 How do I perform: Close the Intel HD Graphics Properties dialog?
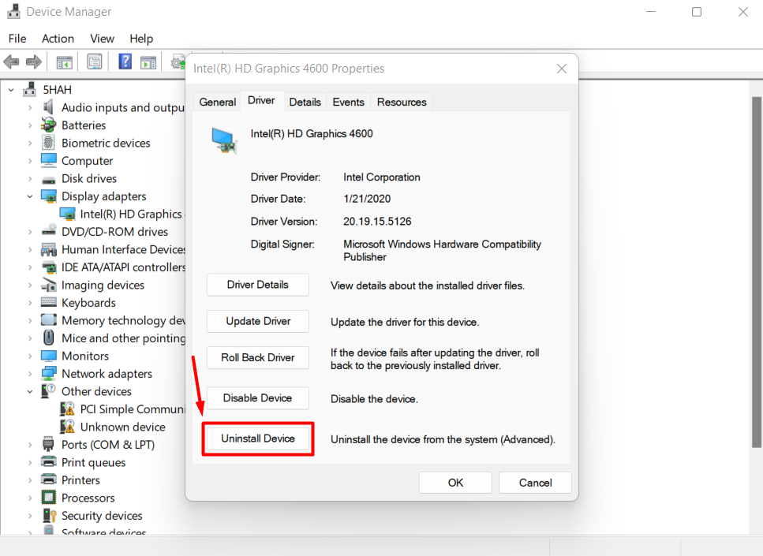coord(562,69)
